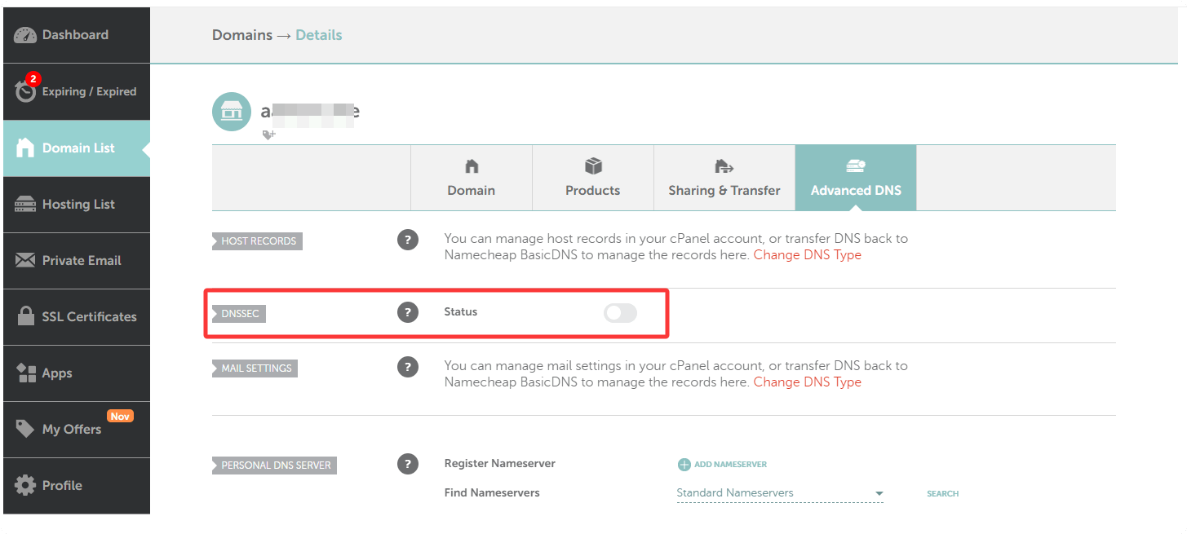
Task: Switch to the Products tab
Action: pos(593,178)
